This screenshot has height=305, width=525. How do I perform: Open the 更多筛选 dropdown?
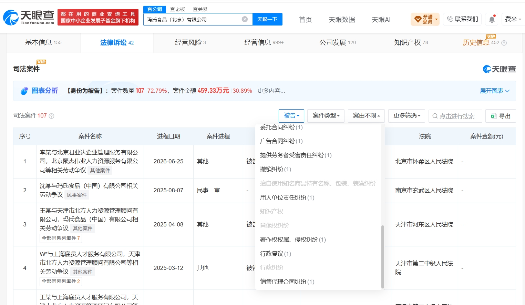point(406,116)
